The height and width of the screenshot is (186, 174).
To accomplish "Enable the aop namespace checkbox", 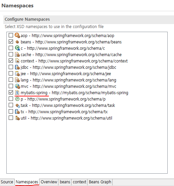I will pyautogui.click(x=11, y=35).
